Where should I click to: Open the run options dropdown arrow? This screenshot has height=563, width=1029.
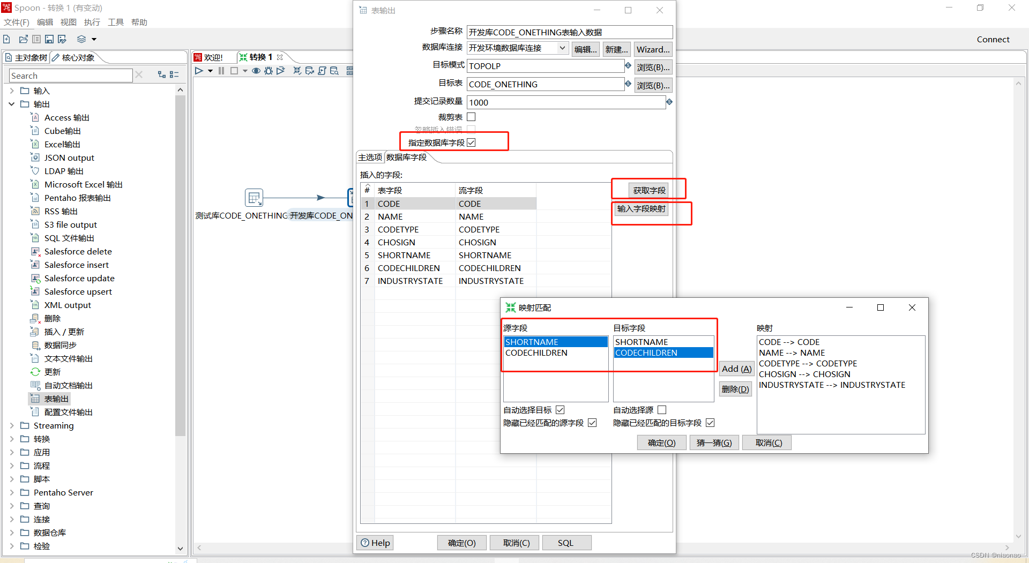point(210,71)
